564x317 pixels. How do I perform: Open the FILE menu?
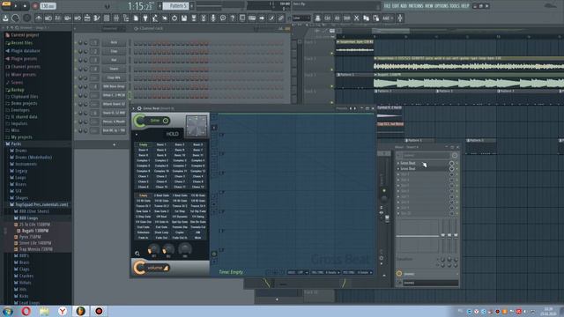coord(387,6)
